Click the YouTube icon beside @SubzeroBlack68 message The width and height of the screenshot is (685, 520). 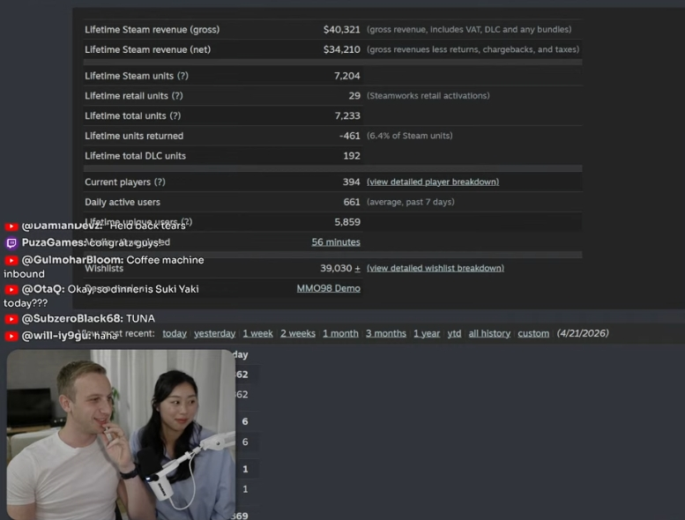pos(11,319)
